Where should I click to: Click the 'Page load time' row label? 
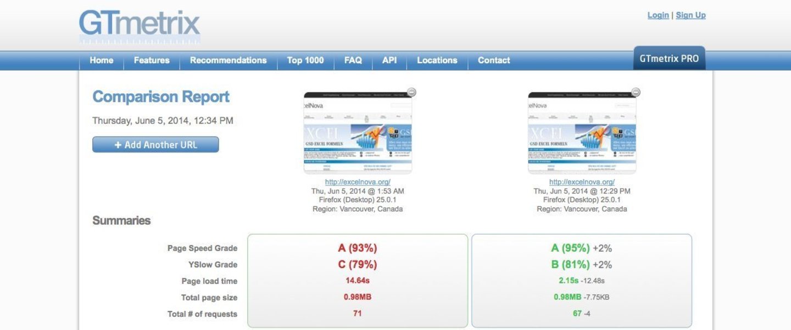click(x=209, y=281)
